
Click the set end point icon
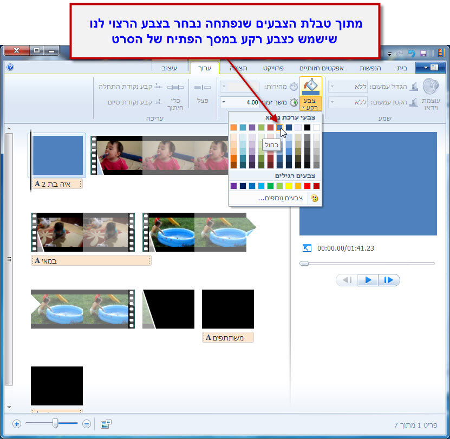[159, 102]
